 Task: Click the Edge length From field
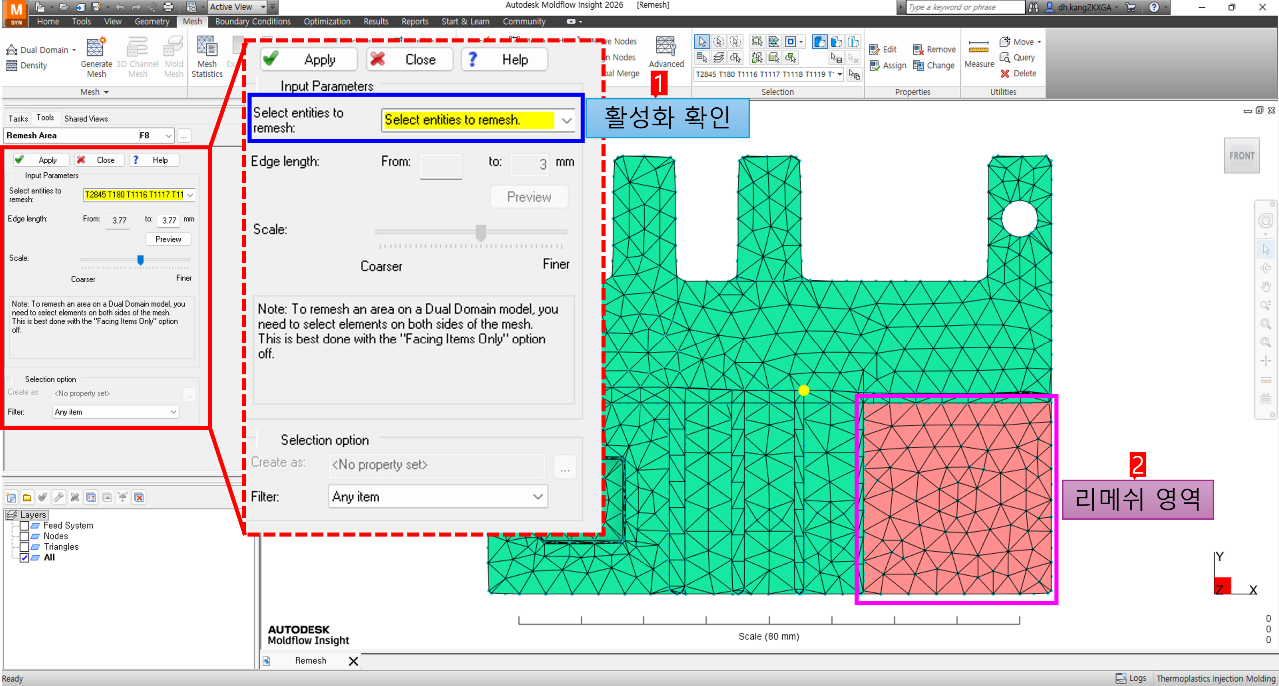118,220
